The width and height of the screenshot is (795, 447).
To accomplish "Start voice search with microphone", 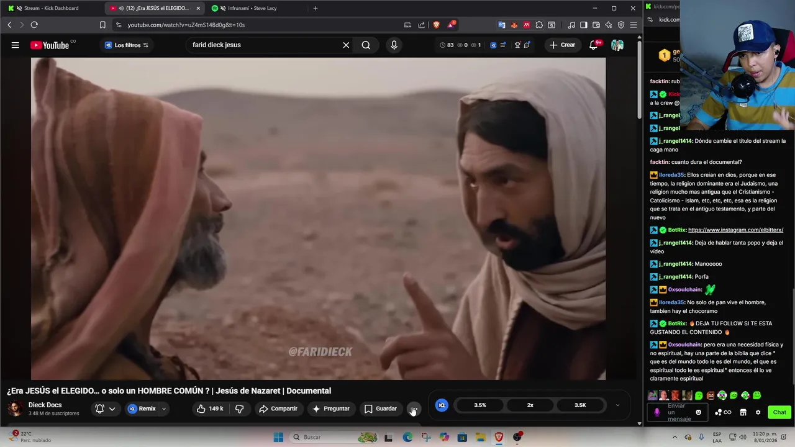I will pyautogui.click(x=394, y=45).
